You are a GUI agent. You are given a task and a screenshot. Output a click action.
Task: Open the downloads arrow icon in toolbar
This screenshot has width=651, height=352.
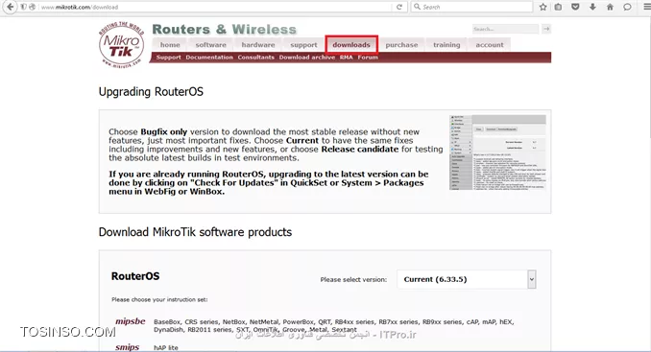pos(592,7)
